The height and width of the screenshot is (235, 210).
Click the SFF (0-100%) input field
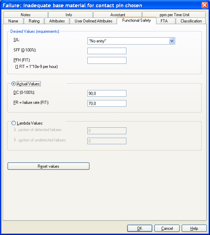coord(107,51)
